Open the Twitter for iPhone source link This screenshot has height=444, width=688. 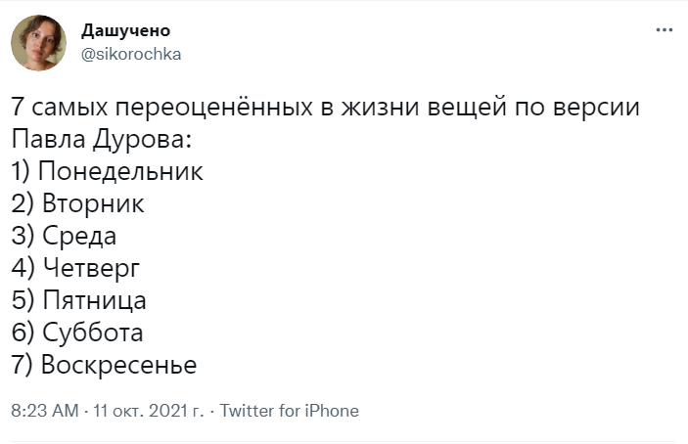[290, 411]
